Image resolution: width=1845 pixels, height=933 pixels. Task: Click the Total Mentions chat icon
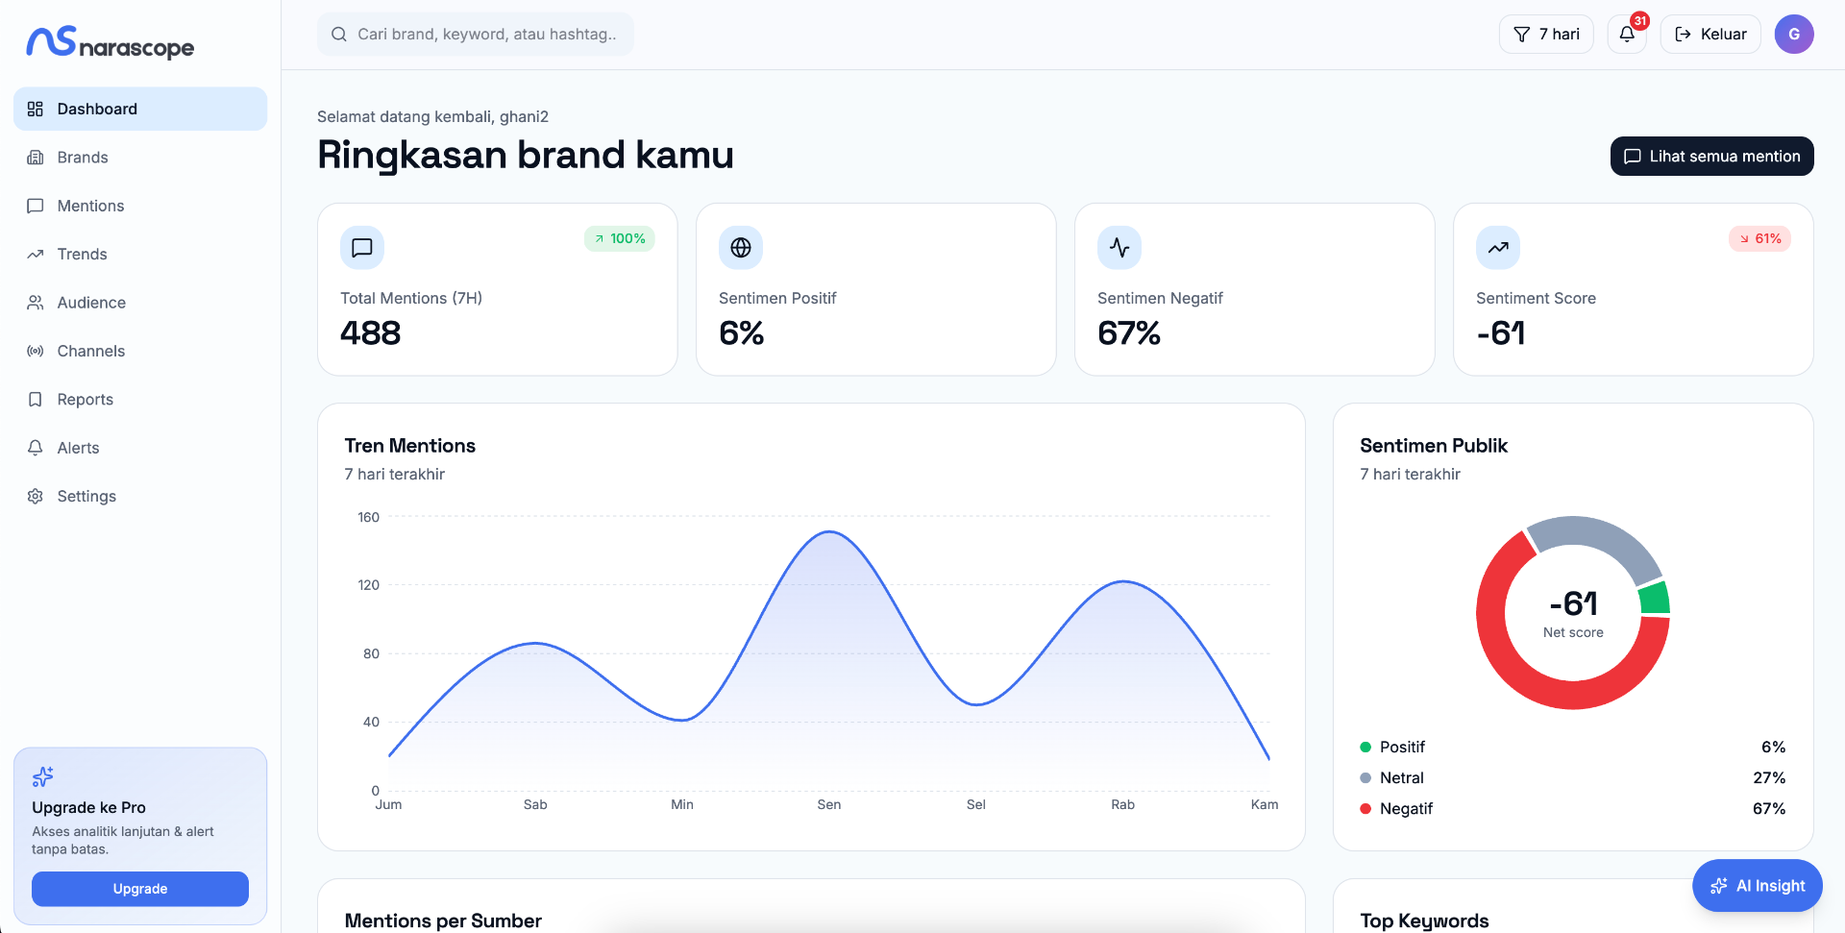[362, 248]
